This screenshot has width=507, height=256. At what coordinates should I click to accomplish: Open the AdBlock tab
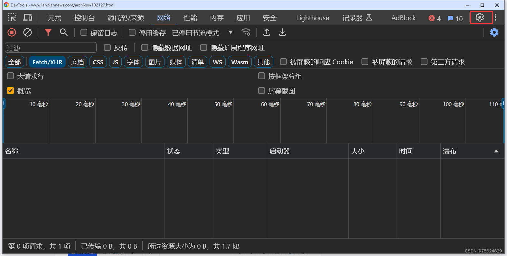point(403,18)
